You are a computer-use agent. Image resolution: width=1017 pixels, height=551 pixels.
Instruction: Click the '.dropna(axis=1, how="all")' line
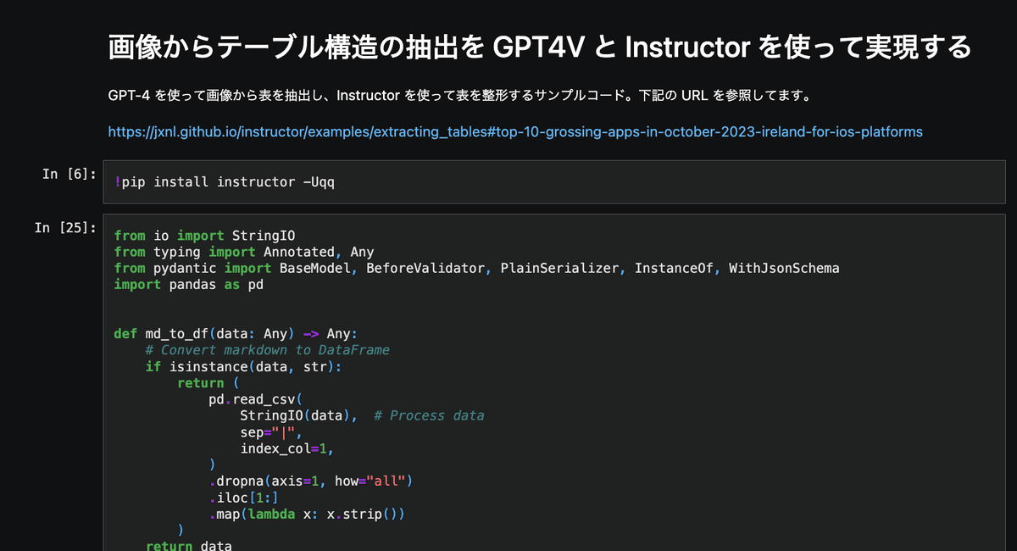310,481
